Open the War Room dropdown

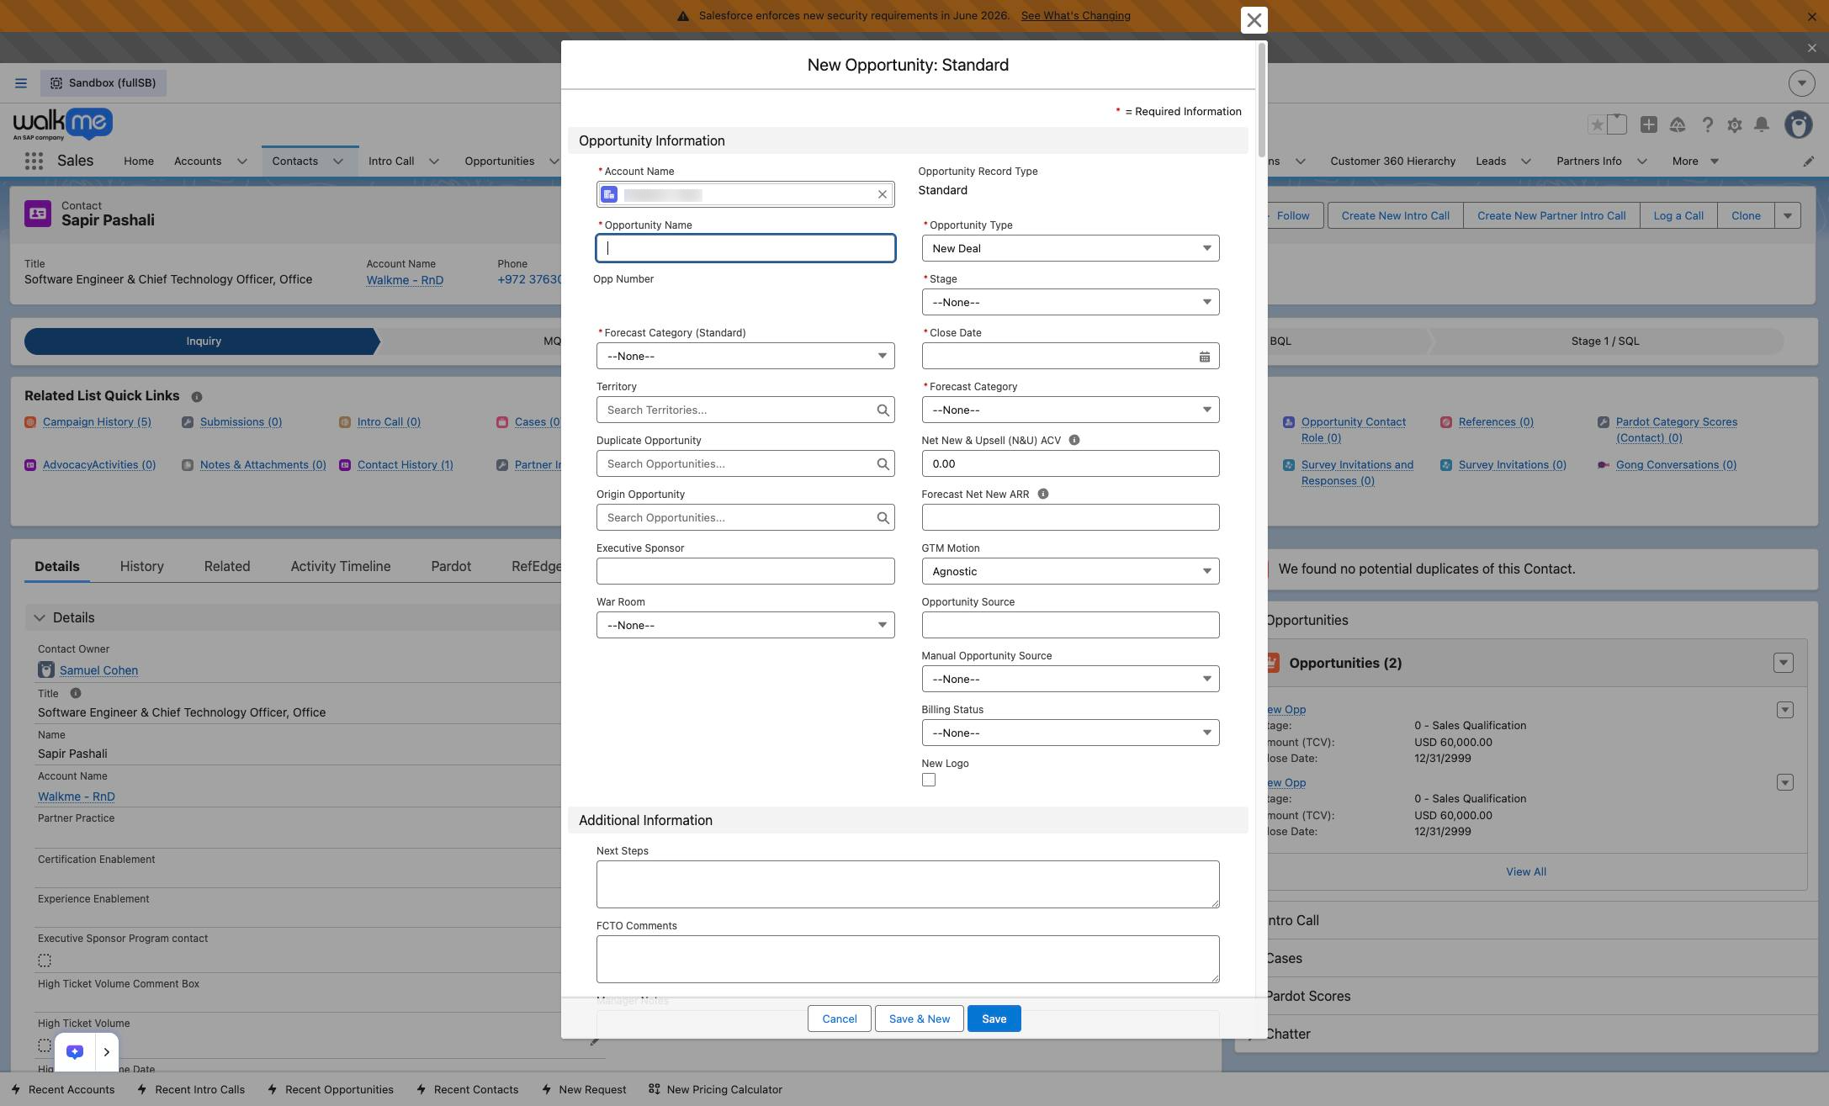745,625
